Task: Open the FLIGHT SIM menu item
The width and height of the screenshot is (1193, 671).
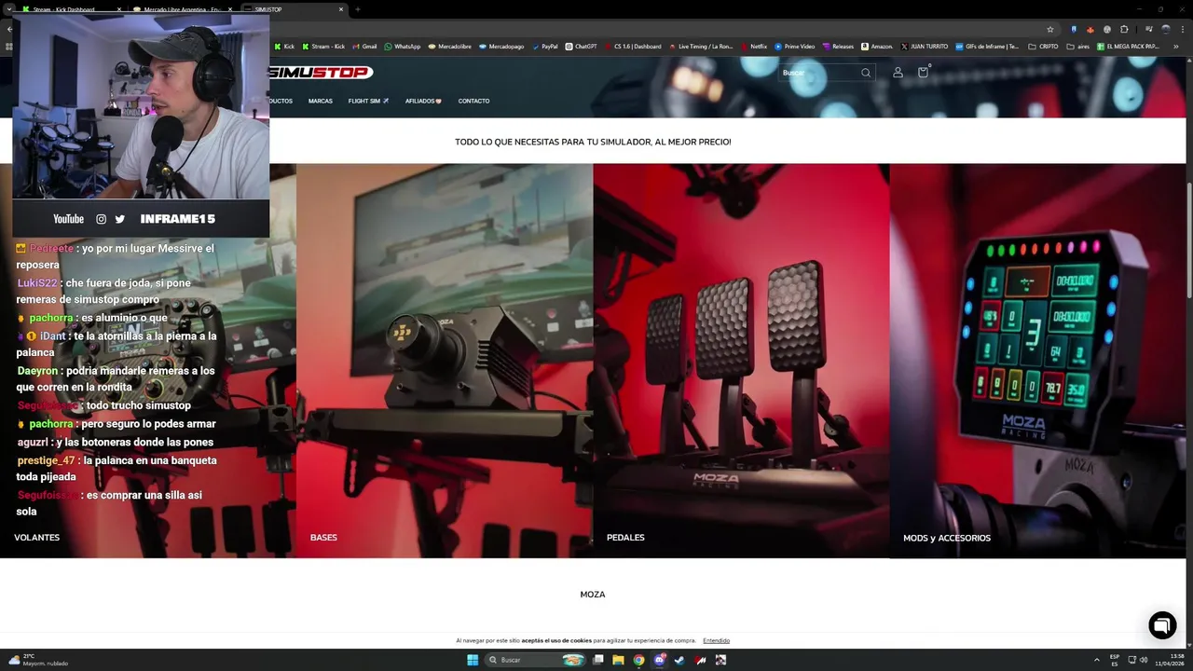Action: tap(368, 101)
